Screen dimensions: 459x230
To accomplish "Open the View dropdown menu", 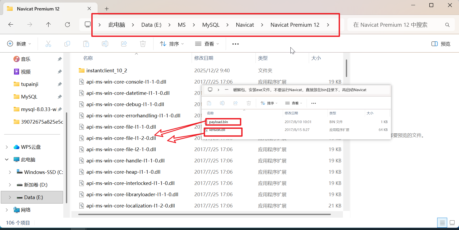I will (x=207, y=44).
